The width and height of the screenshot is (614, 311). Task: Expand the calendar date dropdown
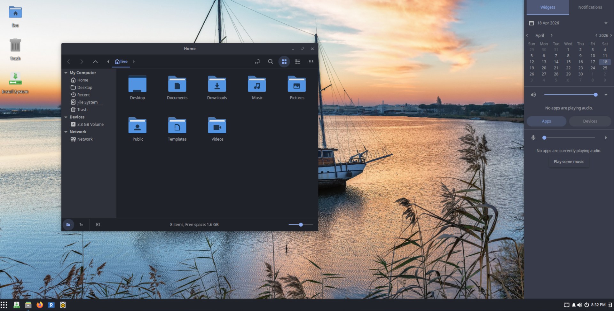pyautogui.click(x=606, y=23)
